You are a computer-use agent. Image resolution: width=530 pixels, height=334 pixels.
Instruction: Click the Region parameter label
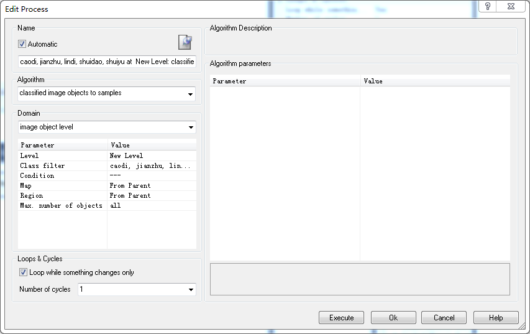[32, 195]
